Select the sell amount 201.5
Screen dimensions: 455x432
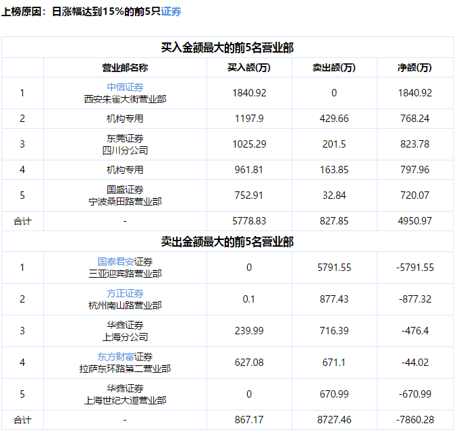(334, 144)
